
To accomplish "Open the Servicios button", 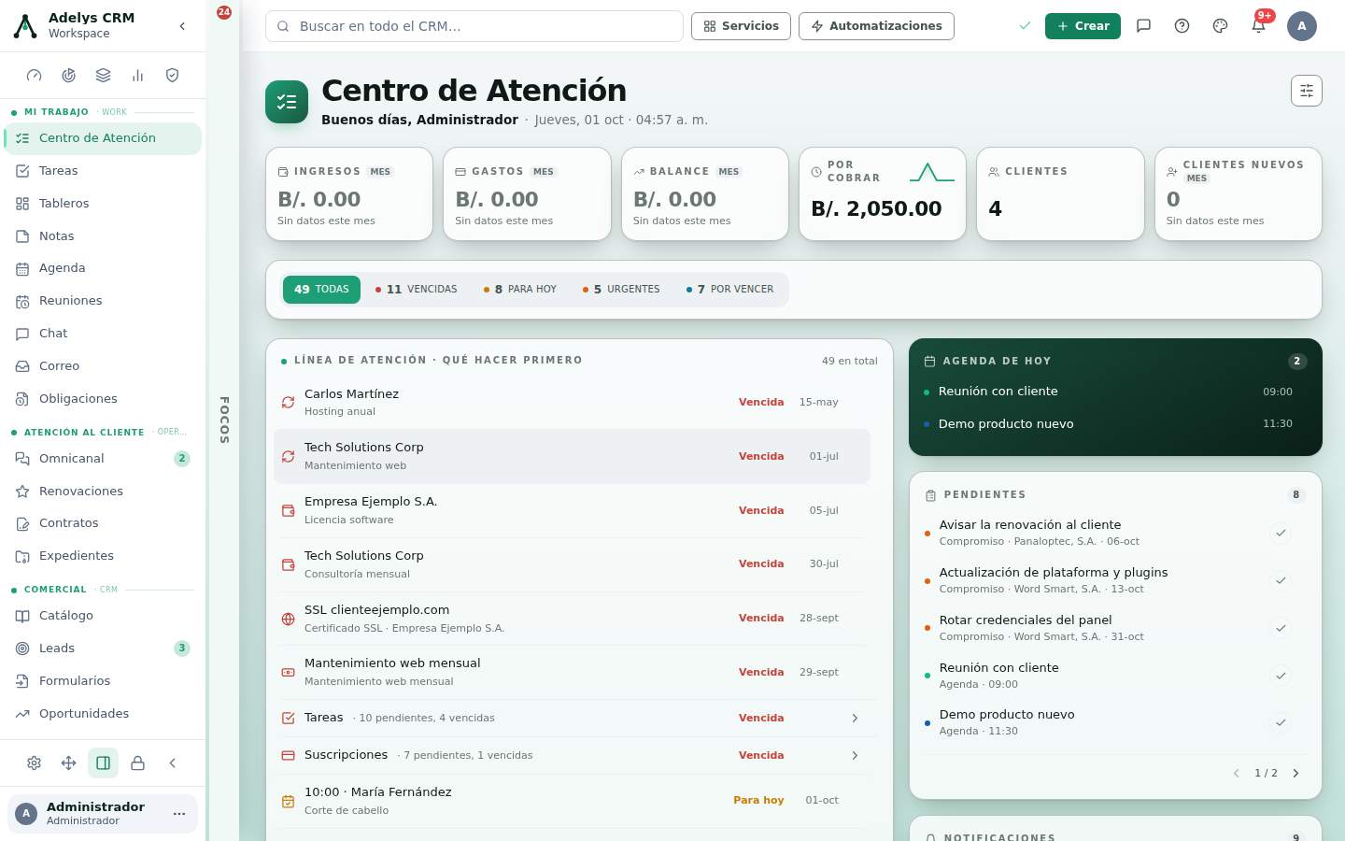I will (741, 26).
